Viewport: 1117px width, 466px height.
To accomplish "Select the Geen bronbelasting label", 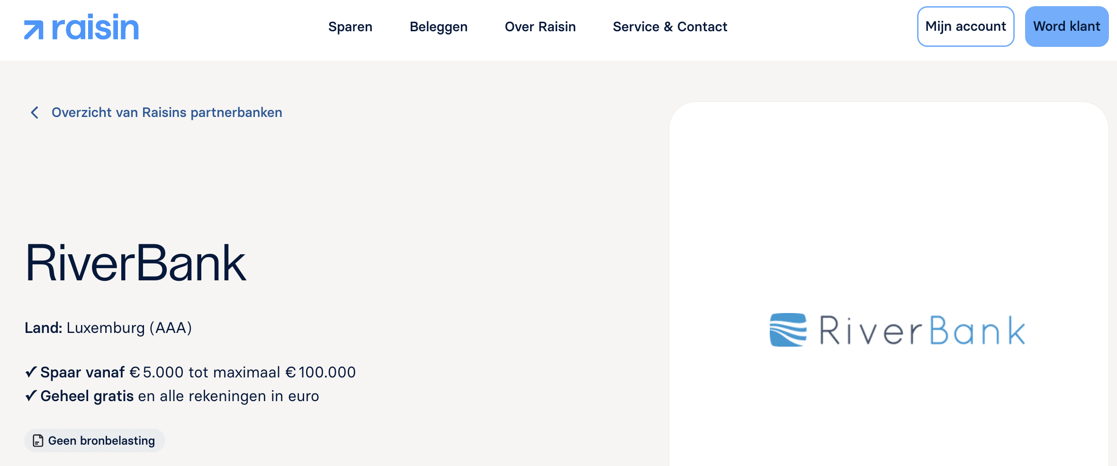I will [x=101, y=441].
